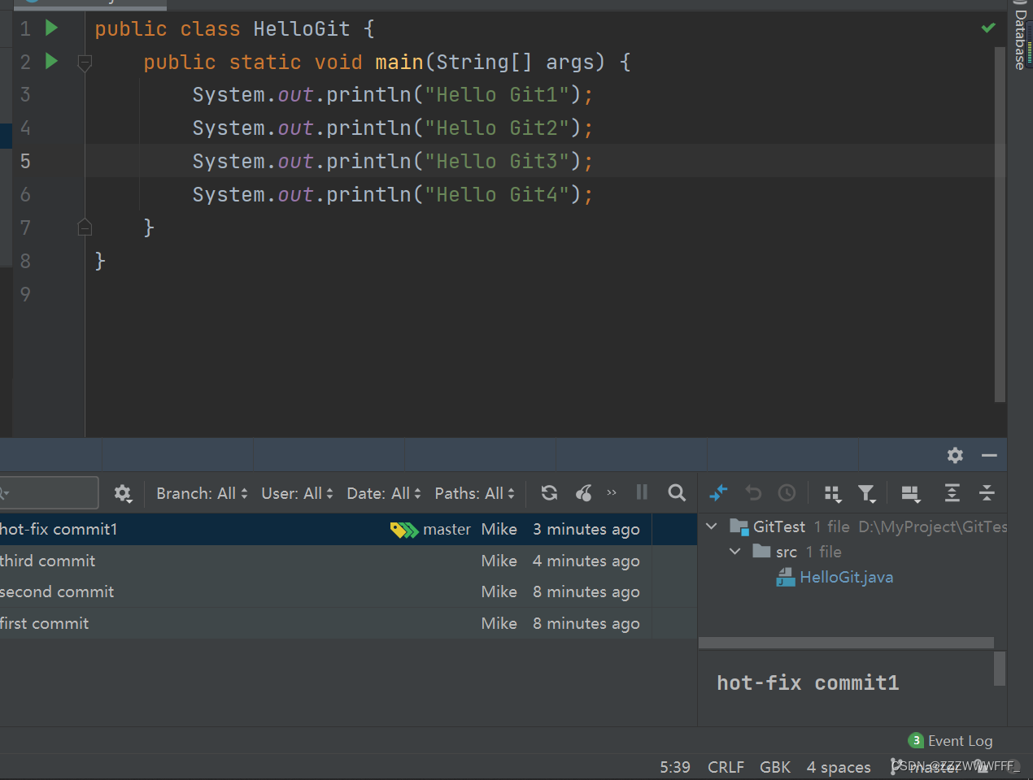Viewport: 1033px width, 780px height.
Task: Open the Branch: All filter dropdown
Action: point(202,493)
